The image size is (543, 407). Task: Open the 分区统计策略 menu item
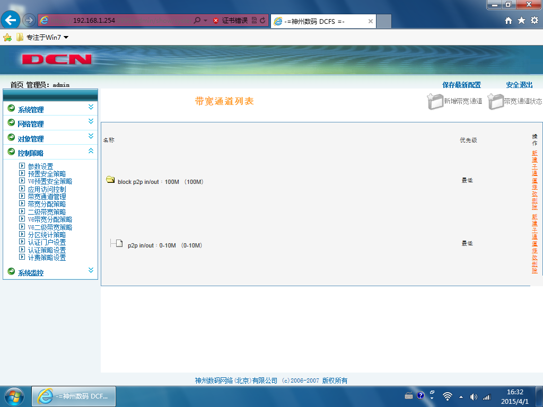[x=47, y=235]
